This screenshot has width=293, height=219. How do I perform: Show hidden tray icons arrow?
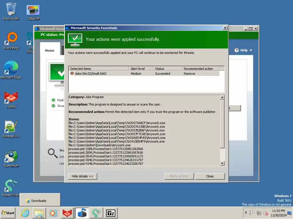point(246,213)
